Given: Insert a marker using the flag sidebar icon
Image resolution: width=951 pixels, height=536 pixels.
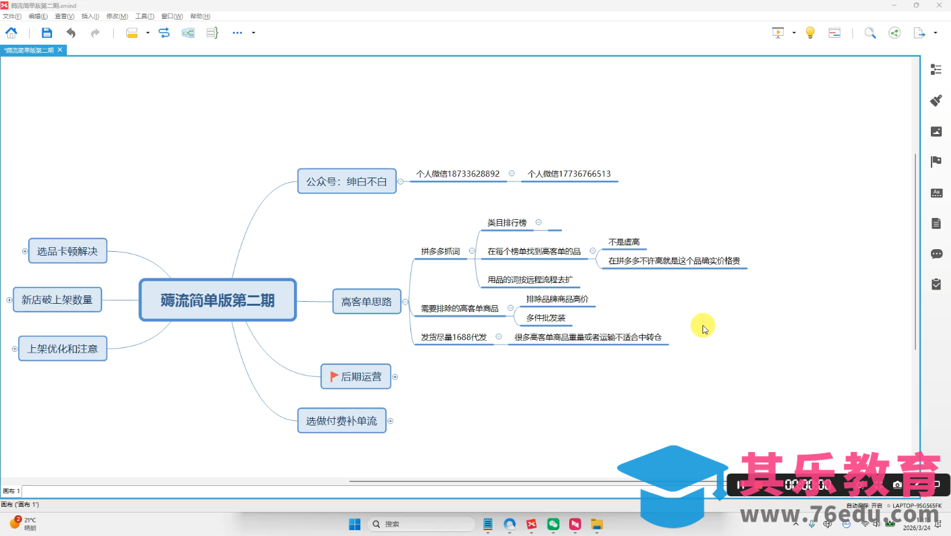Looking at the screenshot, I should pos(936,161).
